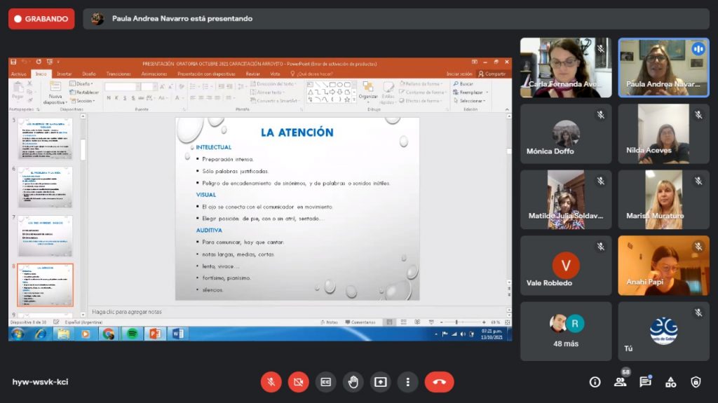
Task: Hang up with the red end call button
Action: point(439,382)
